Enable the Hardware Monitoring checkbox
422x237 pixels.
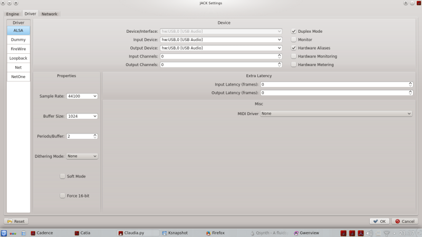(x=294, y=56)
